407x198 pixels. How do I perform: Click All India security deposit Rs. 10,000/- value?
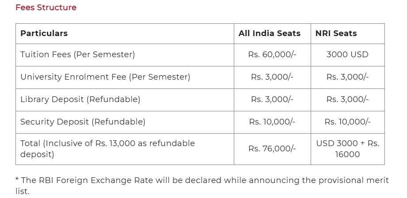click(272, 122)
